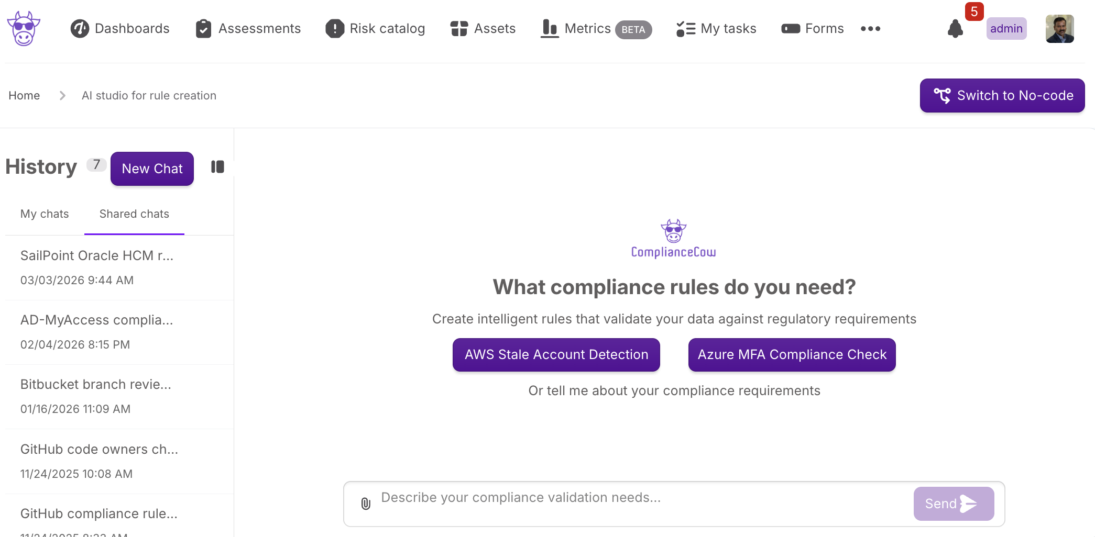Open notifications bell icon
This screenshot has height=537, width=1095.
(x=955, y=29)
